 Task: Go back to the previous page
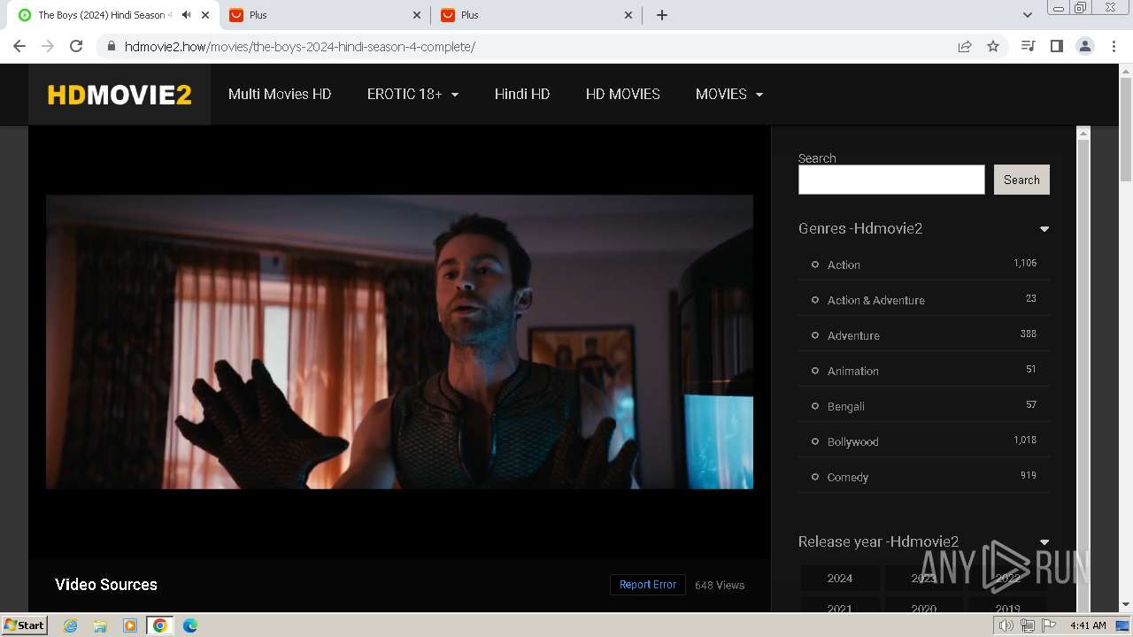pyautogui.click(x=19, y=46)
